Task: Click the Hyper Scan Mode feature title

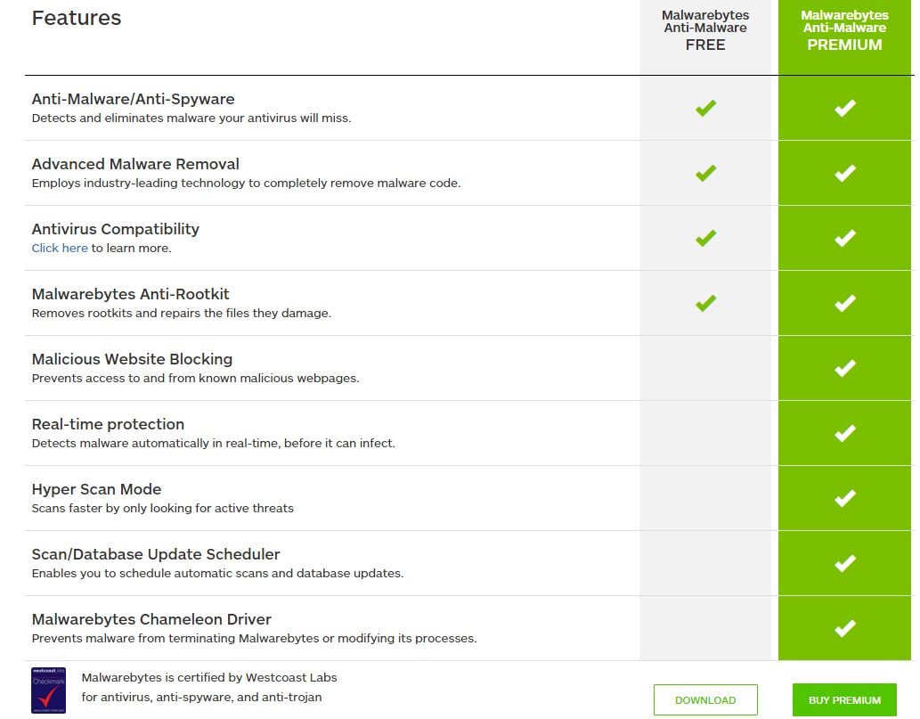Action: pos(96,489)
